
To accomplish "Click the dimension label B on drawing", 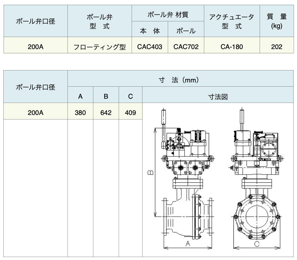I will tap(150, 172).
